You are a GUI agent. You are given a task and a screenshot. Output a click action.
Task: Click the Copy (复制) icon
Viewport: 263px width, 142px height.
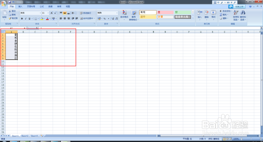pos(10,15)
